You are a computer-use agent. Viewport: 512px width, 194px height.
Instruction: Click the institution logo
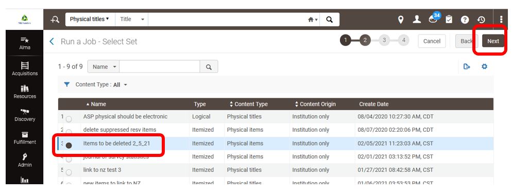[x=25, y=20]
